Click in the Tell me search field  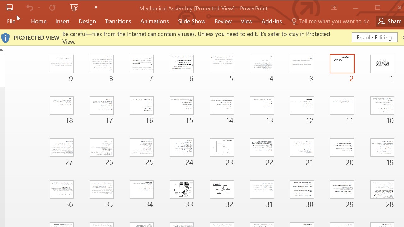[334, 21]
